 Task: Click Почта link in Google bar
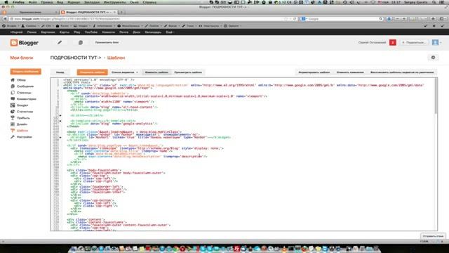coord(123,32)
